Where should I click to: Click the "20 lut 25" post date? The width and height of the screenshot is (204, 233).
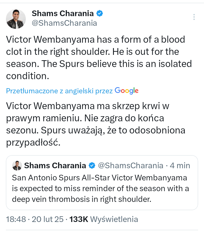pos(48,219)
